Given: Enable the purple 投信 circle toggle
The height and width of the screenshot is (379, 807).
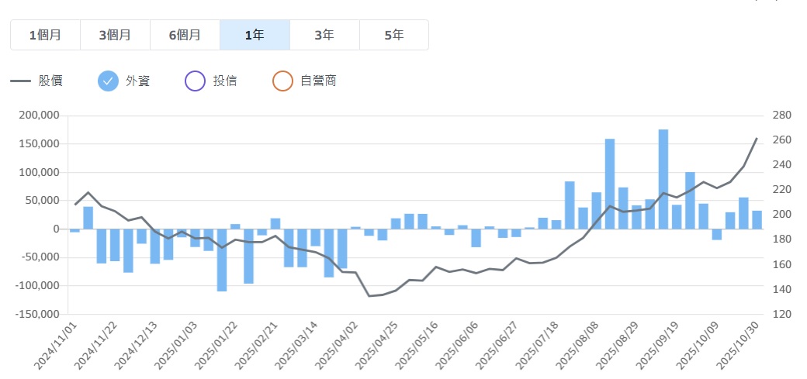Looking at the screenshot, I should [196, 81].
